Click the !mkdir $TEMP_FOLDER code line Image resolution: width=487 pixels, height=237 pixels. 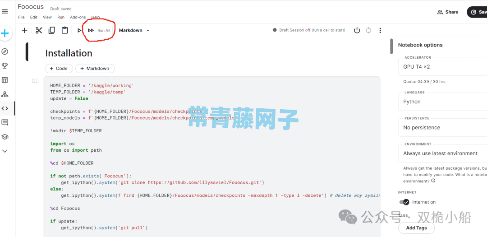(x=76, y=131)
